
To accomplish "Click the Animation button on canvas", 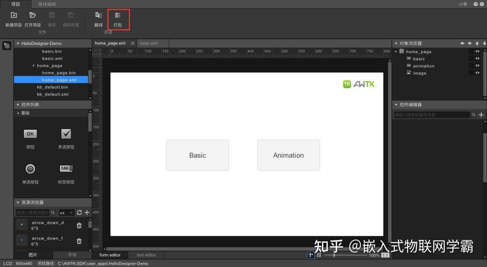I will (289, 155).
